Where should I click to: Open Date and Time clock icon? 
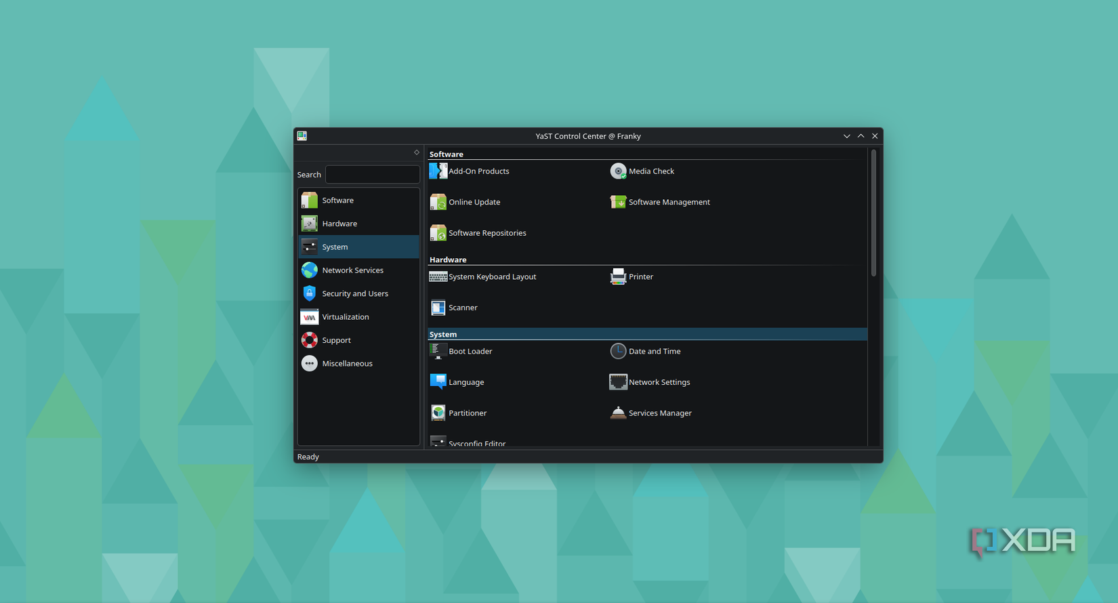[618, 351]
